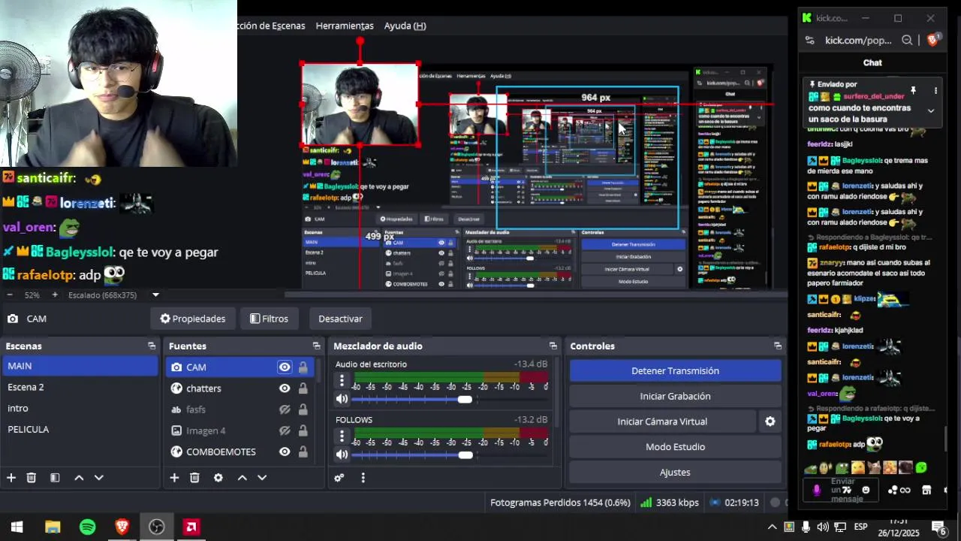Open Filtros for CAM source
The width and height of the screenshot is (961, 541).
pyautogui.click(x=269, y=319)
